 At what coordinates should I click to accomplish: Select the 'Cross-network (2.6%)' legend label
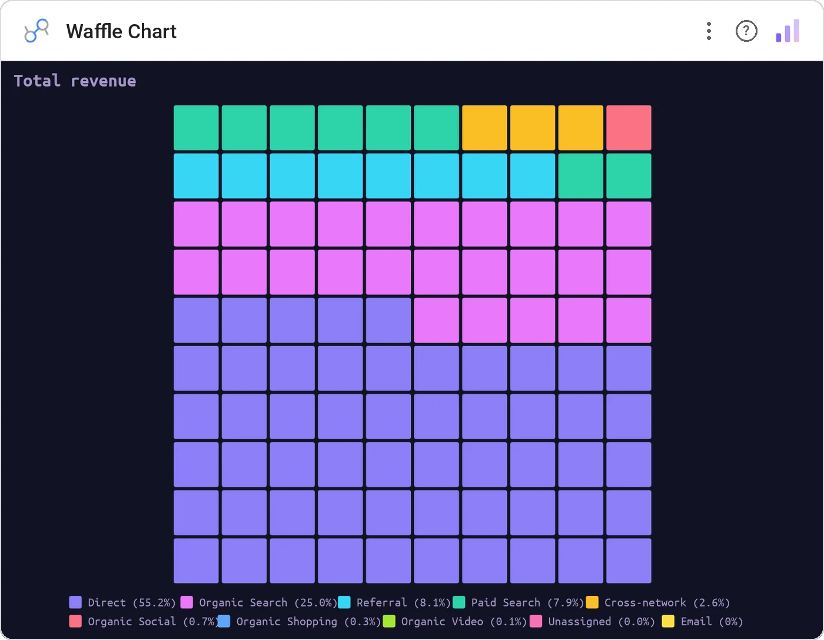(667, 602)
